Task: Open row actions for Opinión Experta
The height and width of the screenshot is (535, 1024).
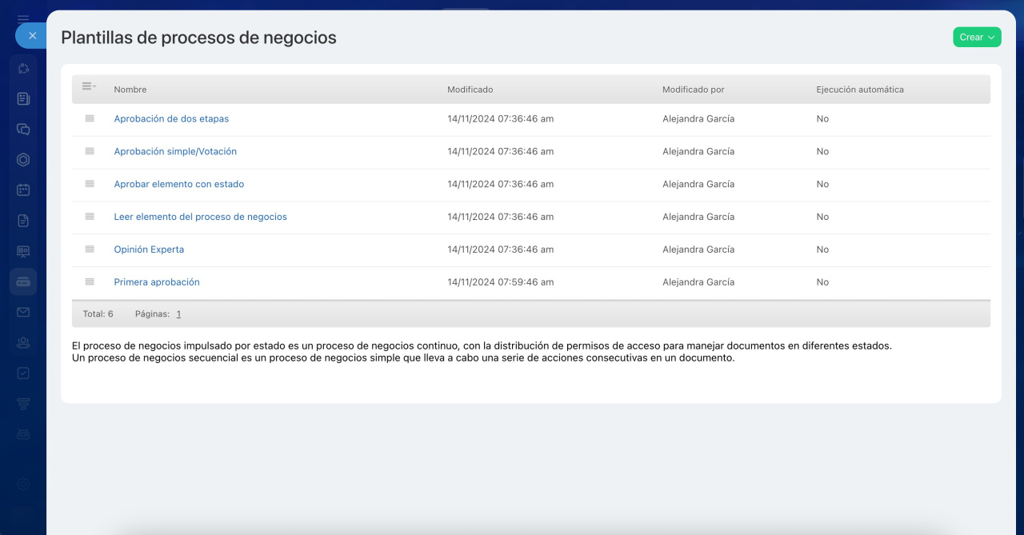Action: 90,250
